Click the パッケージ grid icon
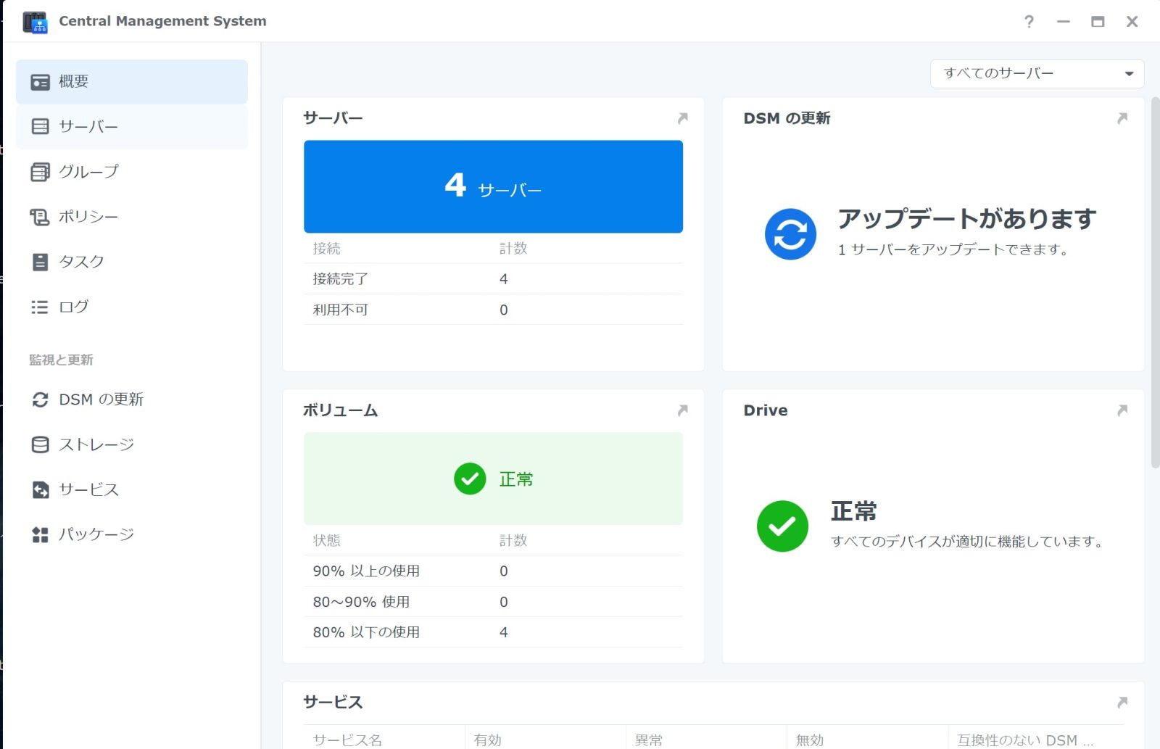Screen dimensions: 1160x749 tap(40, 535)
